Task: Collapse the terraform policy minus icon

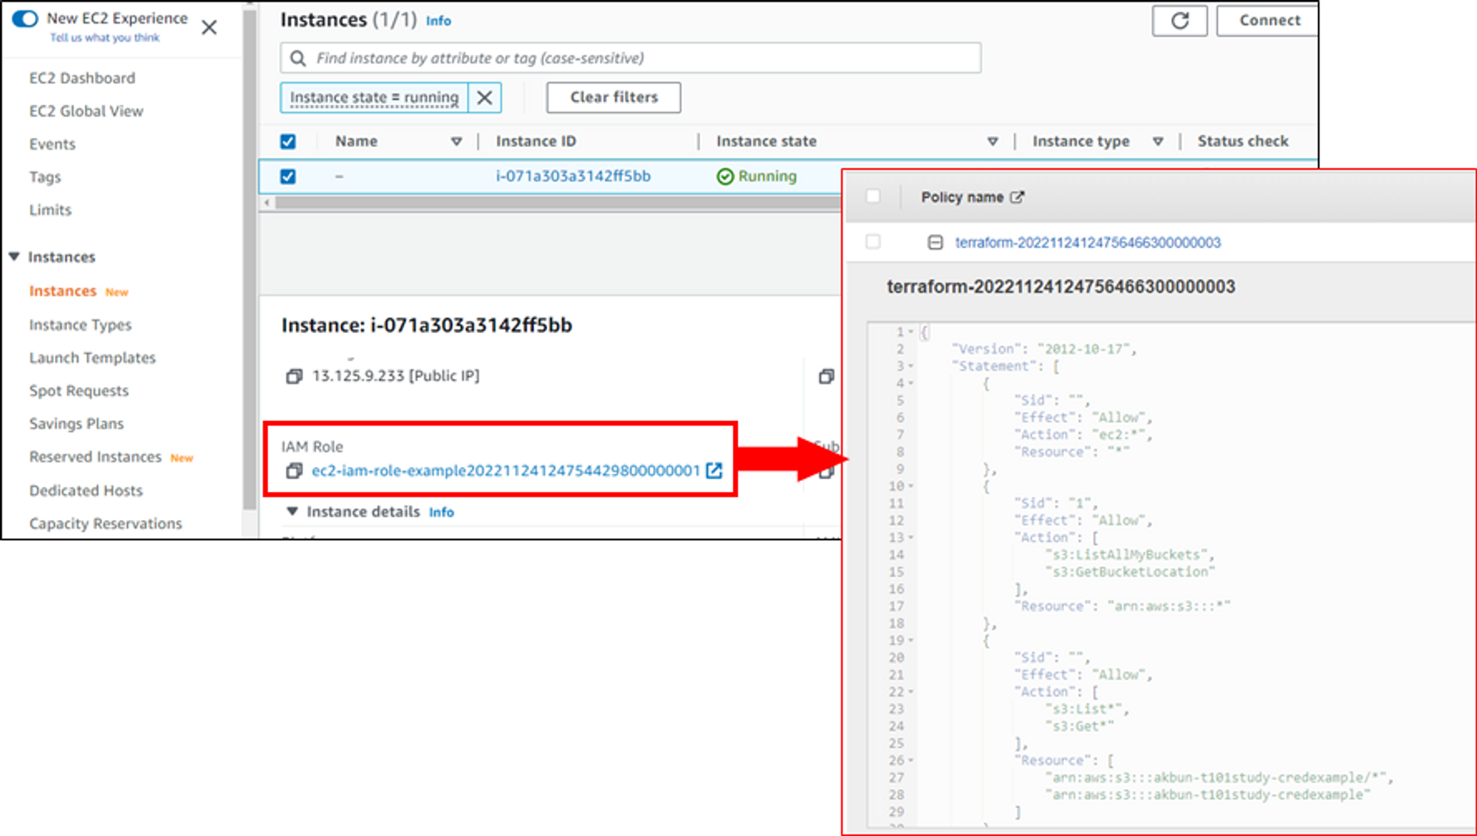Action: [935, 242]
